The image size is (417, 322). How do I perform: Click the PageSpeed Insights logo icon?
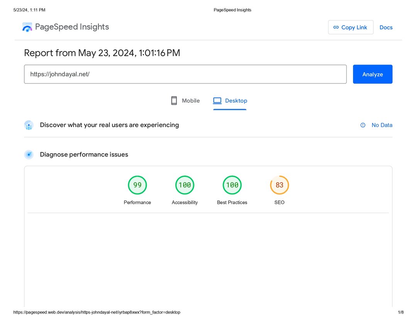click(27, 27)
